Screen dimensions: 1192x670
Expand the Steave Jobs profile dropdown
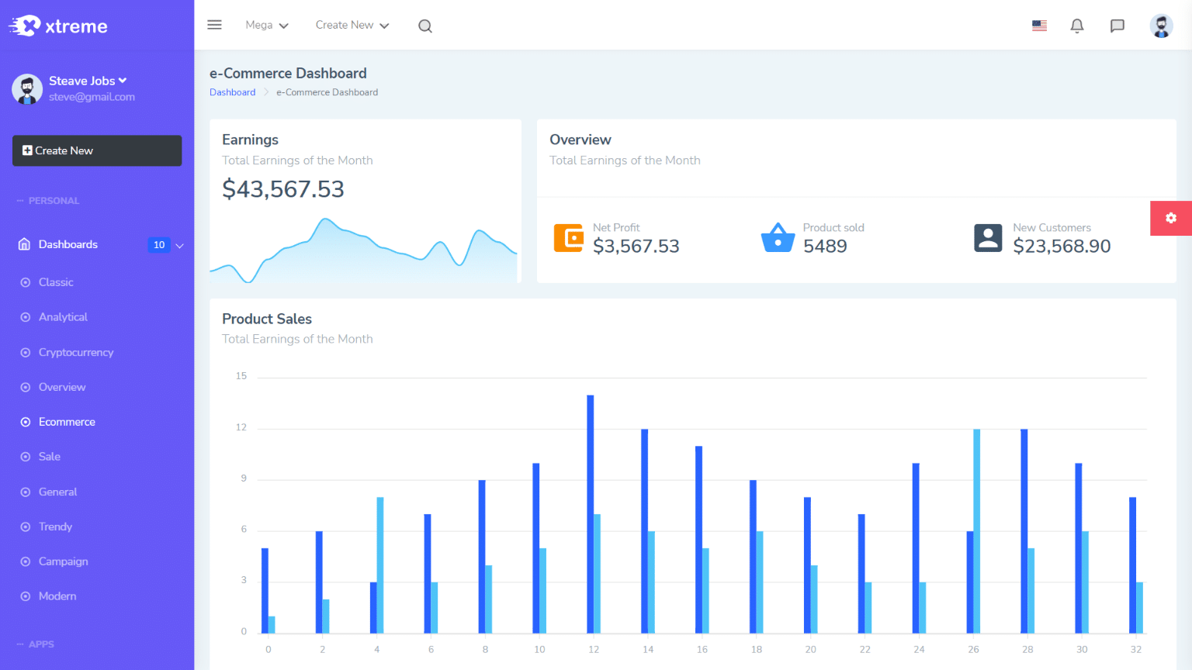(88, 81)
